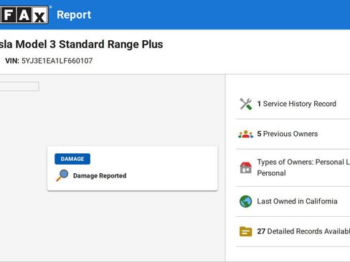Click the magnifying glass damage icon
Viewport: 350px width, 262px height.
point(62,175)
